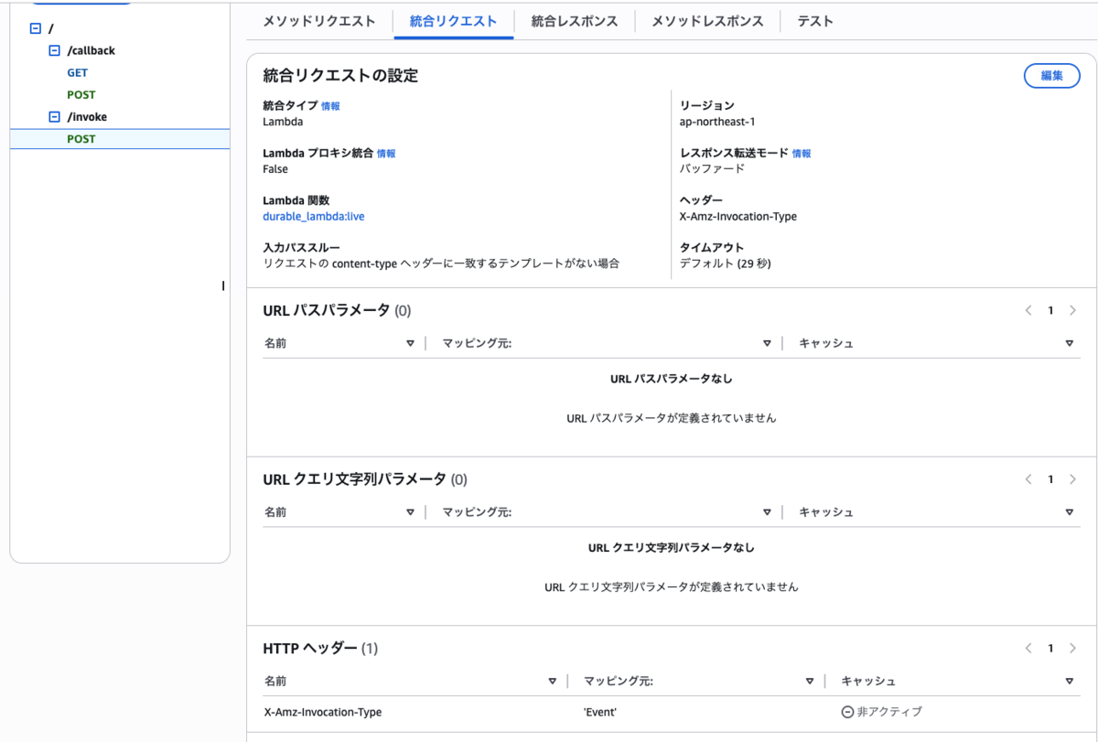Image resolution: width=1098 pixels, height=742 pixels.
Task: Go to next page of HTTP ヘッダー
Action: pos(1072,648)
